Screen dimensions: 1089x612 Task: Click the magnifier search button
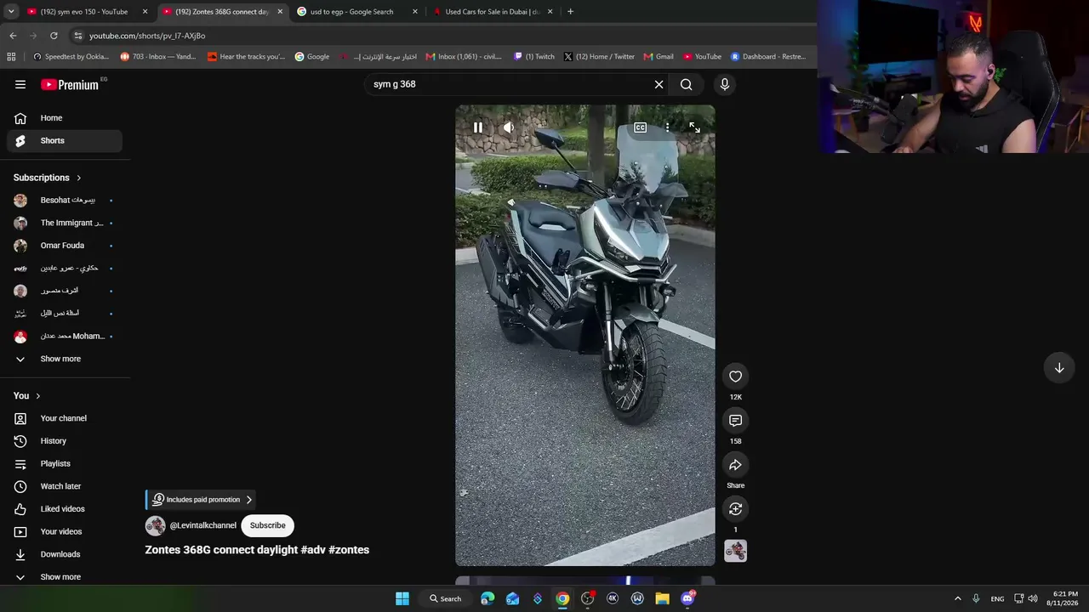(687, 84)
